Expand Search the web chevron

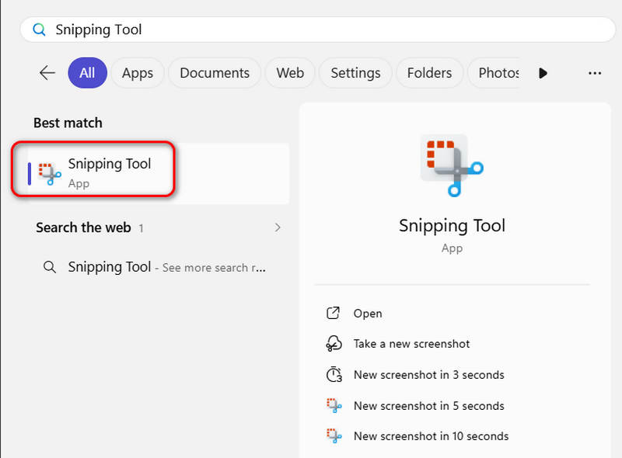pos(278,227)
